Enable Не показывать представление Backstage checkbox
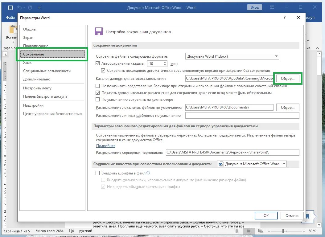 98,86
